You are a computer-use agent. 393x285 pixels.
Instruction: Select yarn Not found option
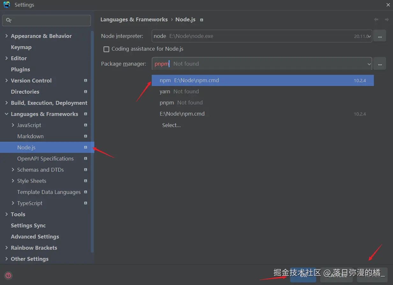263,91
